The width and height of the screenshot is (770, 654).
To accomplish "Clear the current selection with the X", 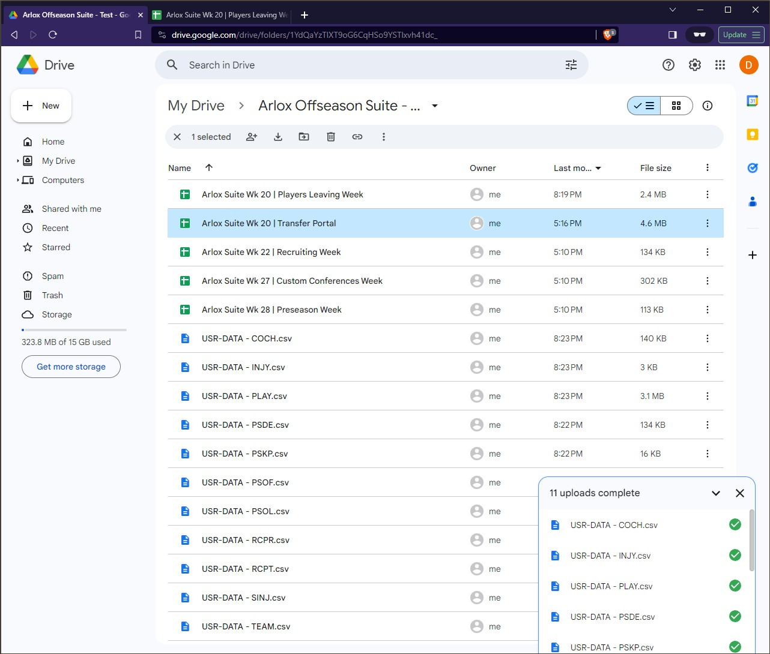I will pyautogui.click(x=177, y=137).
